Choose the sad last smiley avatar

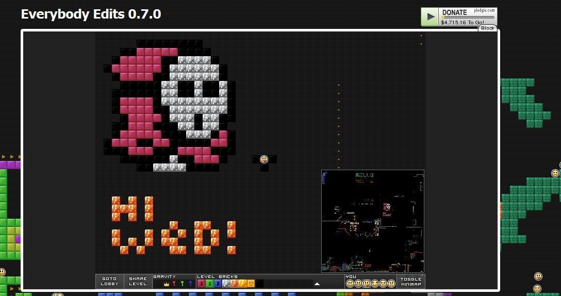click(x=391, y=284)
